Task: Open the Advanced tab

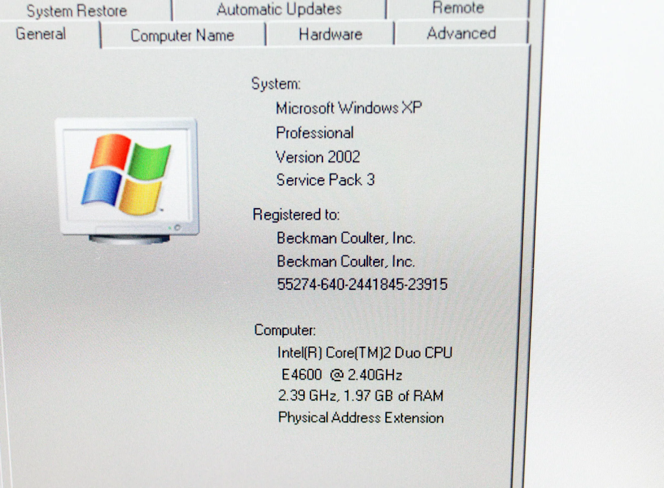Action: coord(461,33)
